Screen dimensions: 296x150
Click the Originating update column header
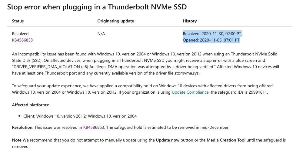[x=115, y=21]
